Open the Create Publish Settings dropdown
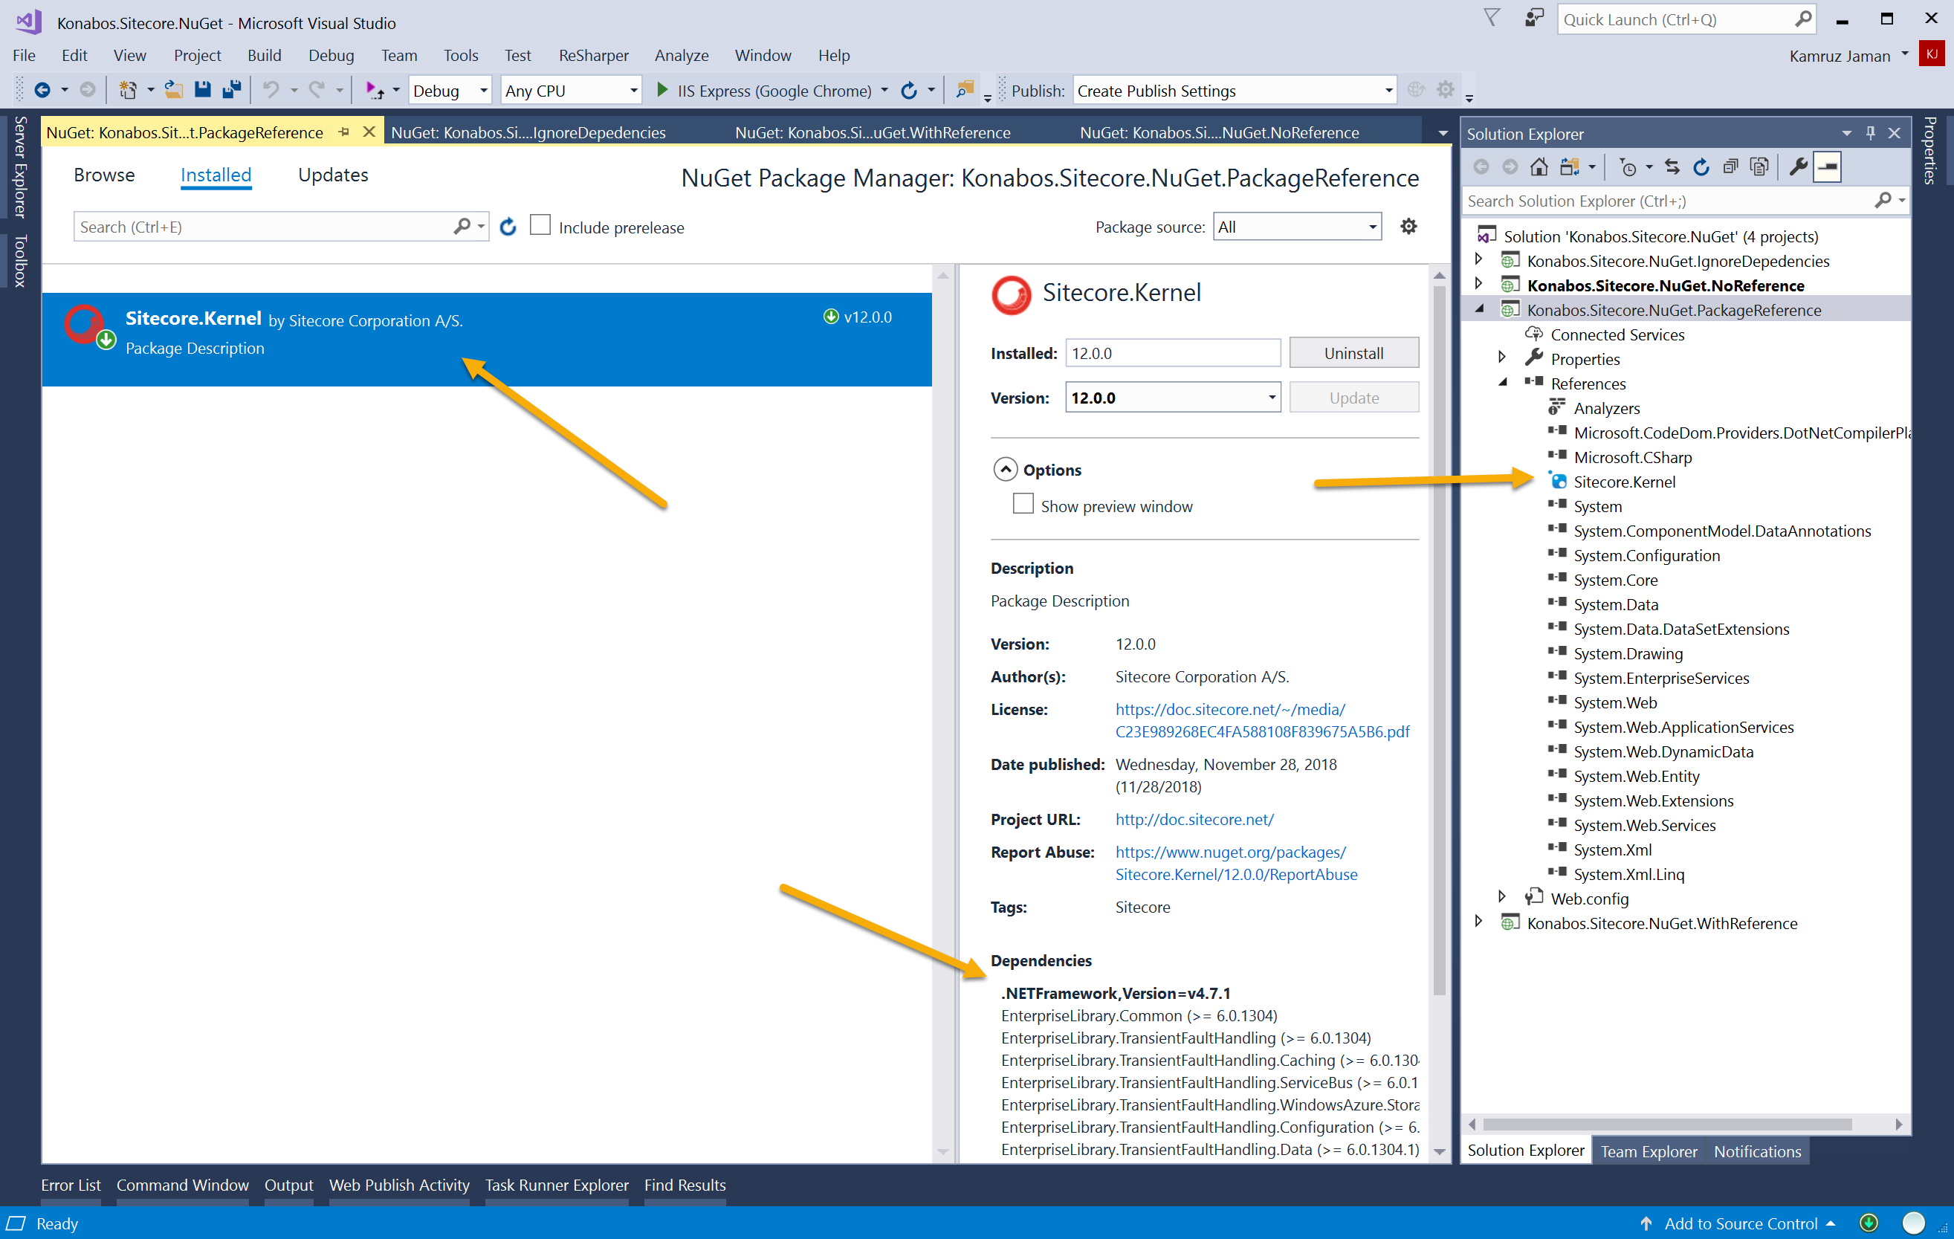The image size is (1954, 1239). 1235,91
